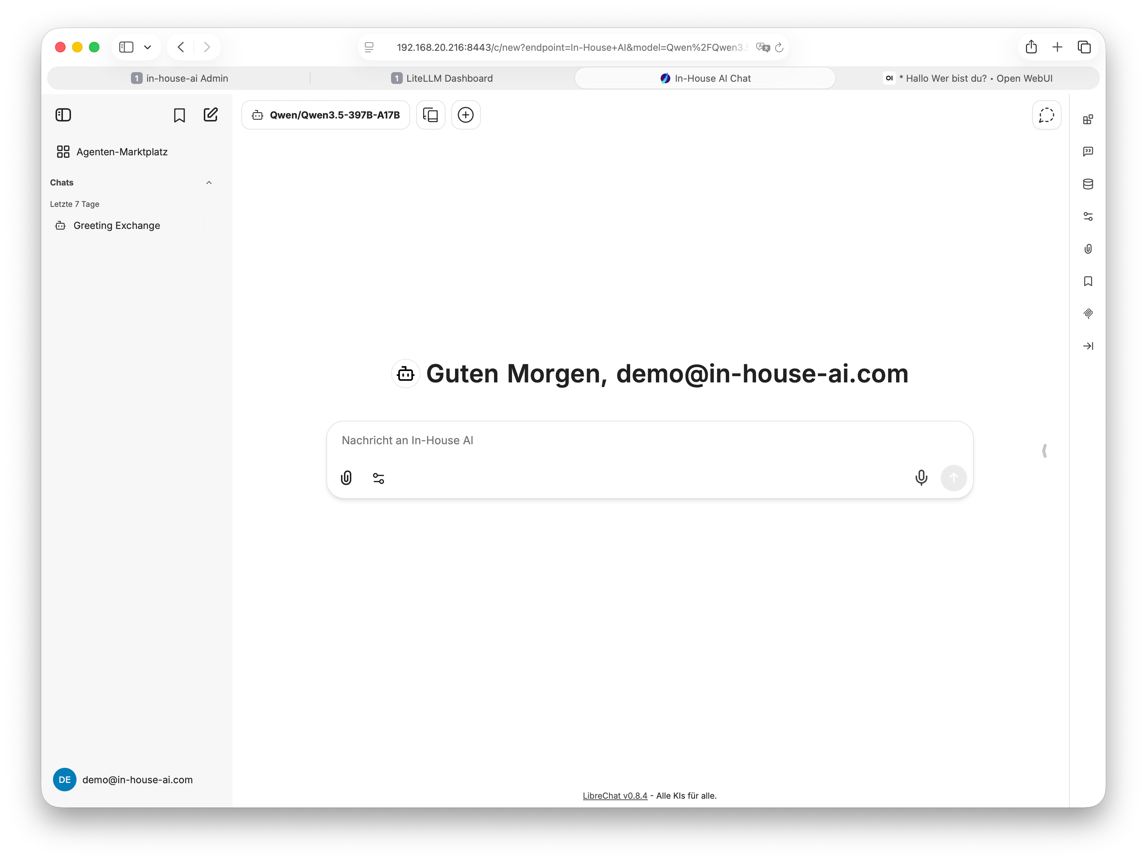Collapse the Chats section chevron
Image resolution: width=1147 pixels, height=862 pixels.
[x=209, y=182]
